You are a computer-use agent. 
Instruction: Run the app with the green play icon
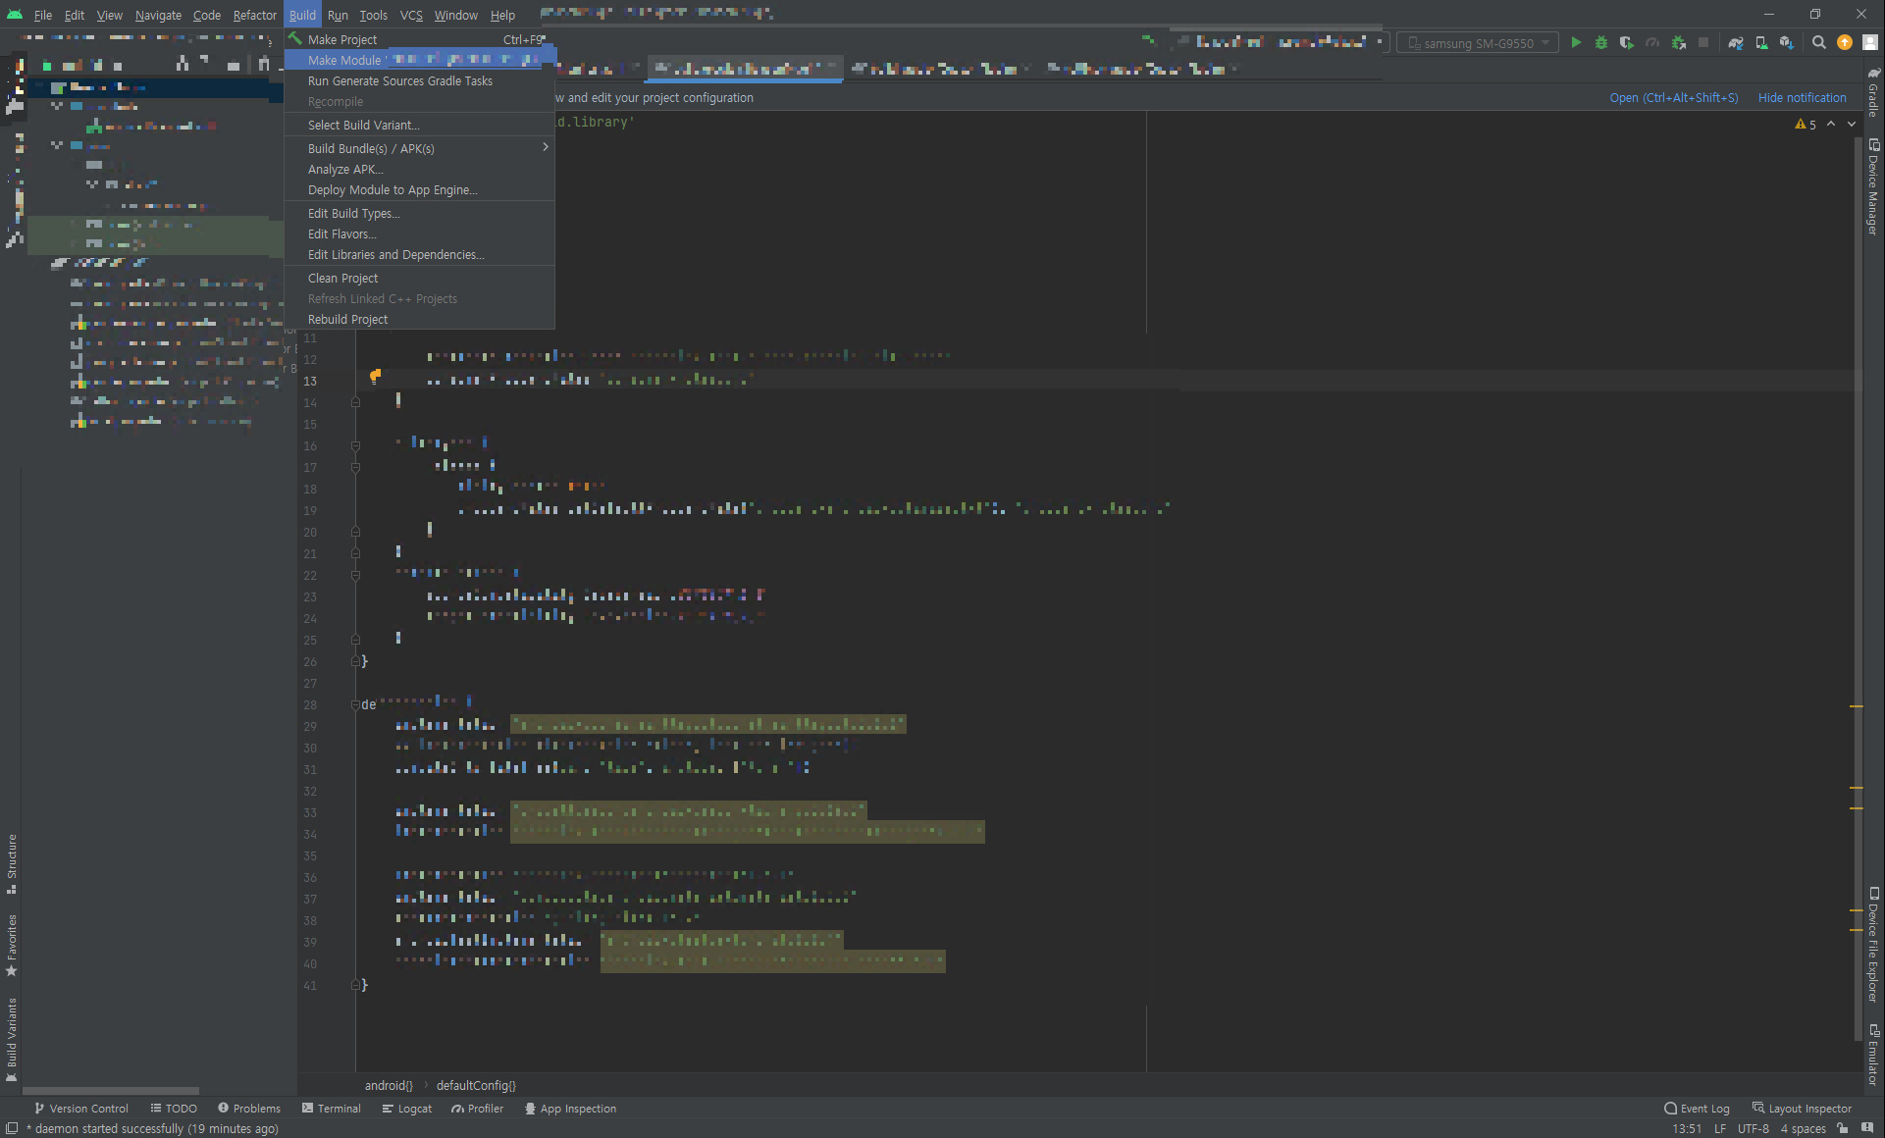pos(1576,43)
